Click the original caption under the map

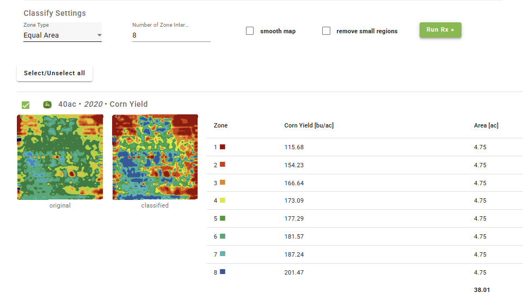60,205
